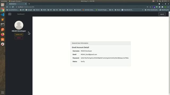Open the Dashboard nav link
This screenshot has width=170, height=95.
(x=21, y=14)
